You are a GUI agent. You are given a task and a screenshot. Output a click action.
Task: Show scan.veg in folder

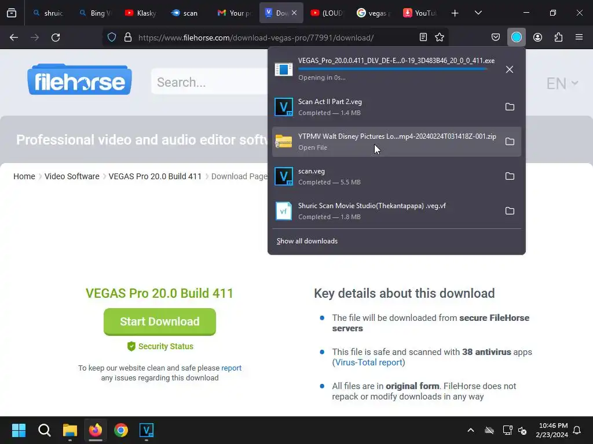pyautogui.click(x=510, y=176)
